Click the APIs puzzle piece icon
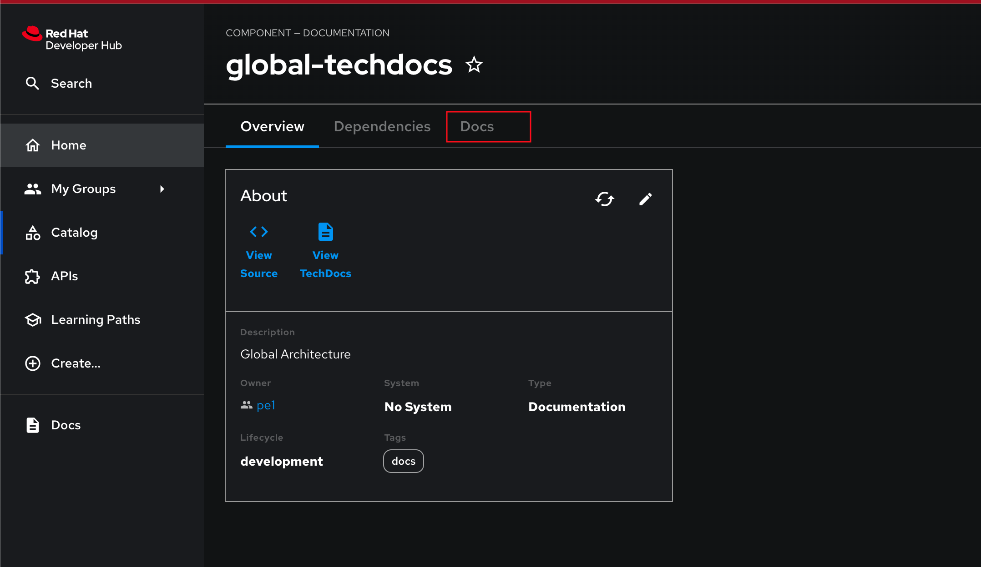Image resolution: width=981 pixels, height=567 pixels. click(32, 276)
